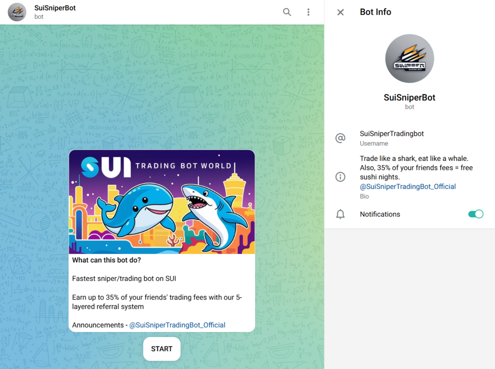The width and height of the screenshot is (495, 369).
Task: Open @SuiSniperTradingBot_Official link in Bio
Action: coord(408,187)
